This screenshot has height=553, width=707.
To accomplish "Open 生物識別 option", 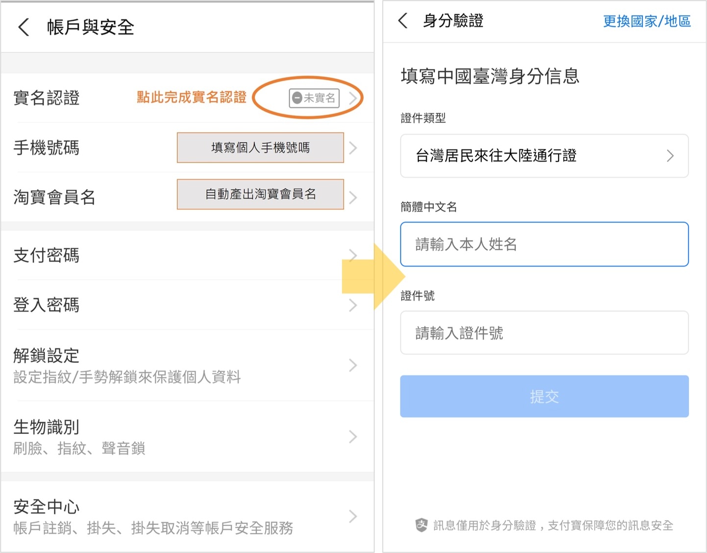I will 187,437.
